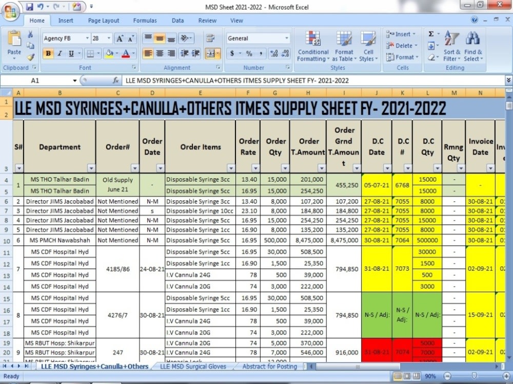Copy selection with the Copy icon

point(30,46)
